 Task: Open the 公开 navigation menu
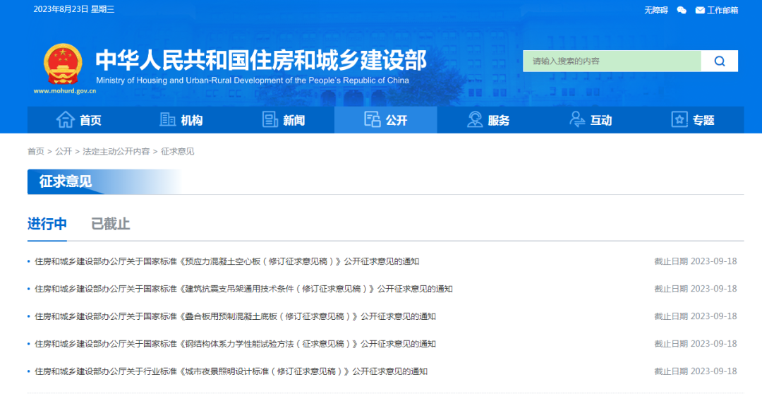click(x=386, y=120)
